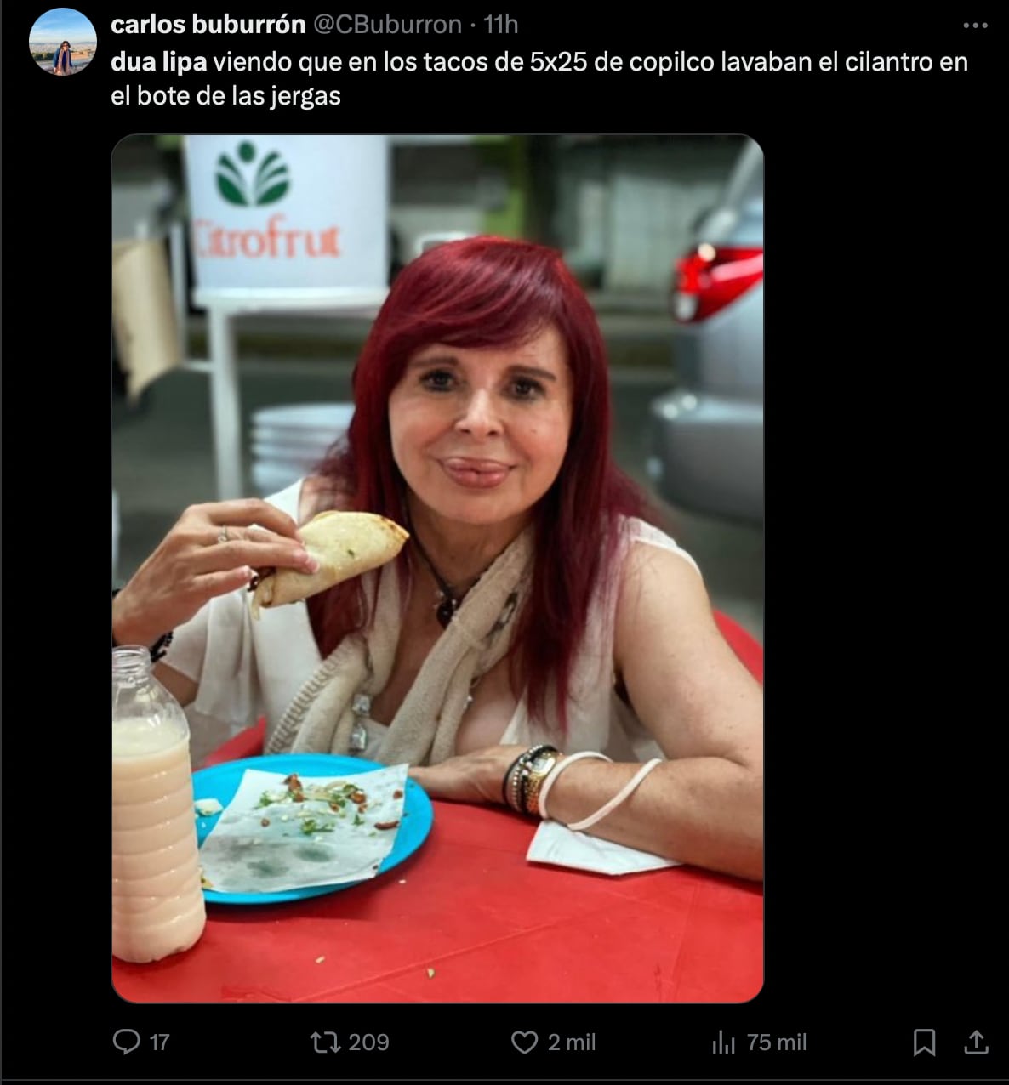The height and width of the screenshot is (1085, 1009).
Task: Click the 2 mil likes count
Action: click(572, 1042)
